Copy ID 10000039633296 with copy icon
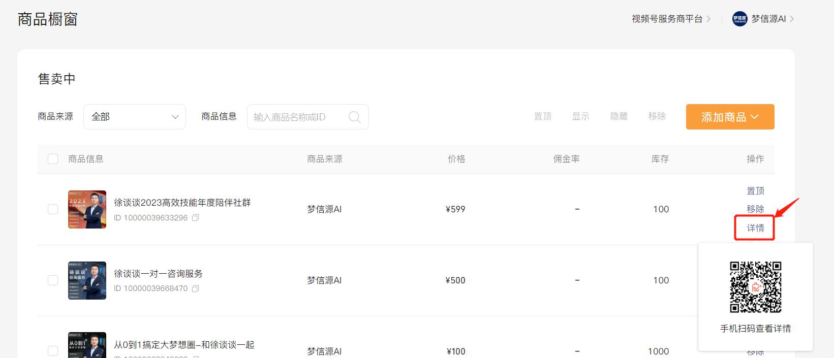Viewport: 834px width, 358px height. (195, 218)
